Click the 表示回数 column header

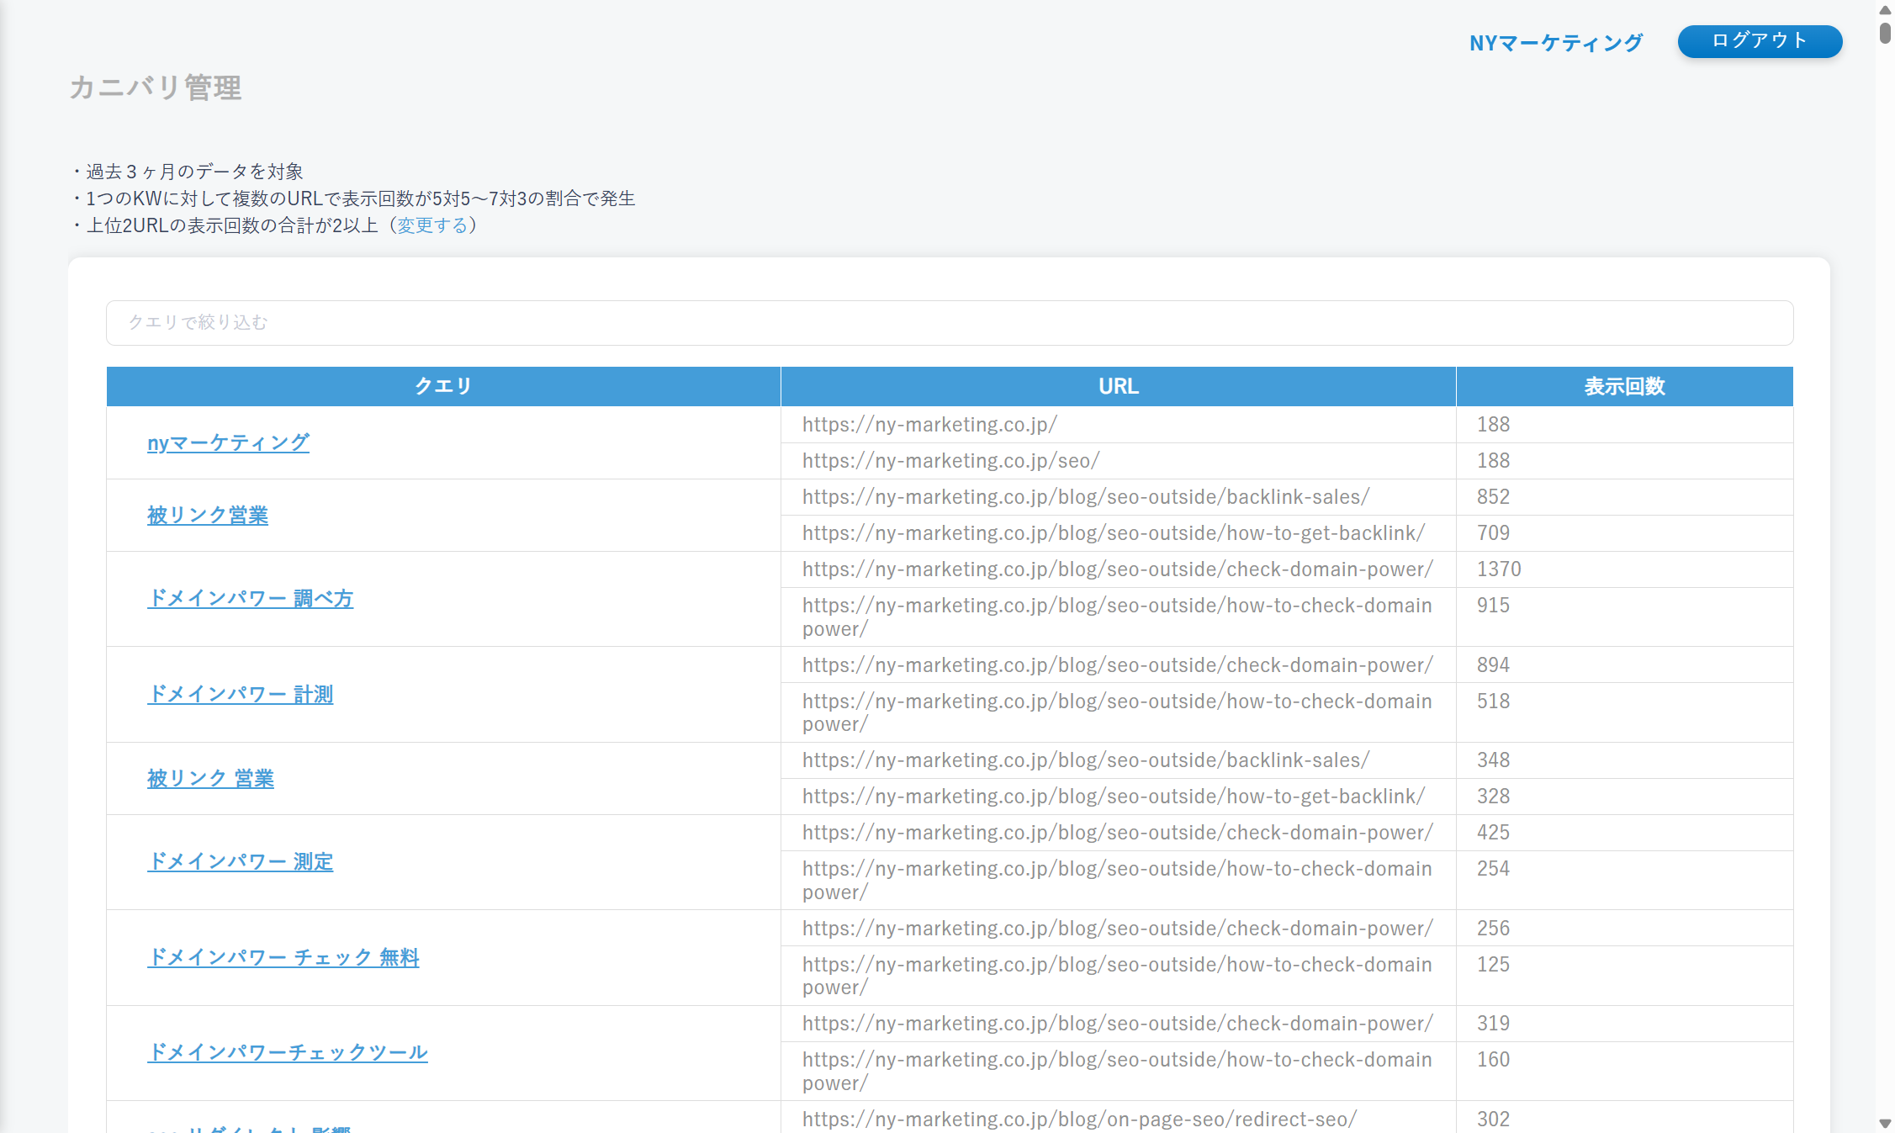(x=1624, y=386)
